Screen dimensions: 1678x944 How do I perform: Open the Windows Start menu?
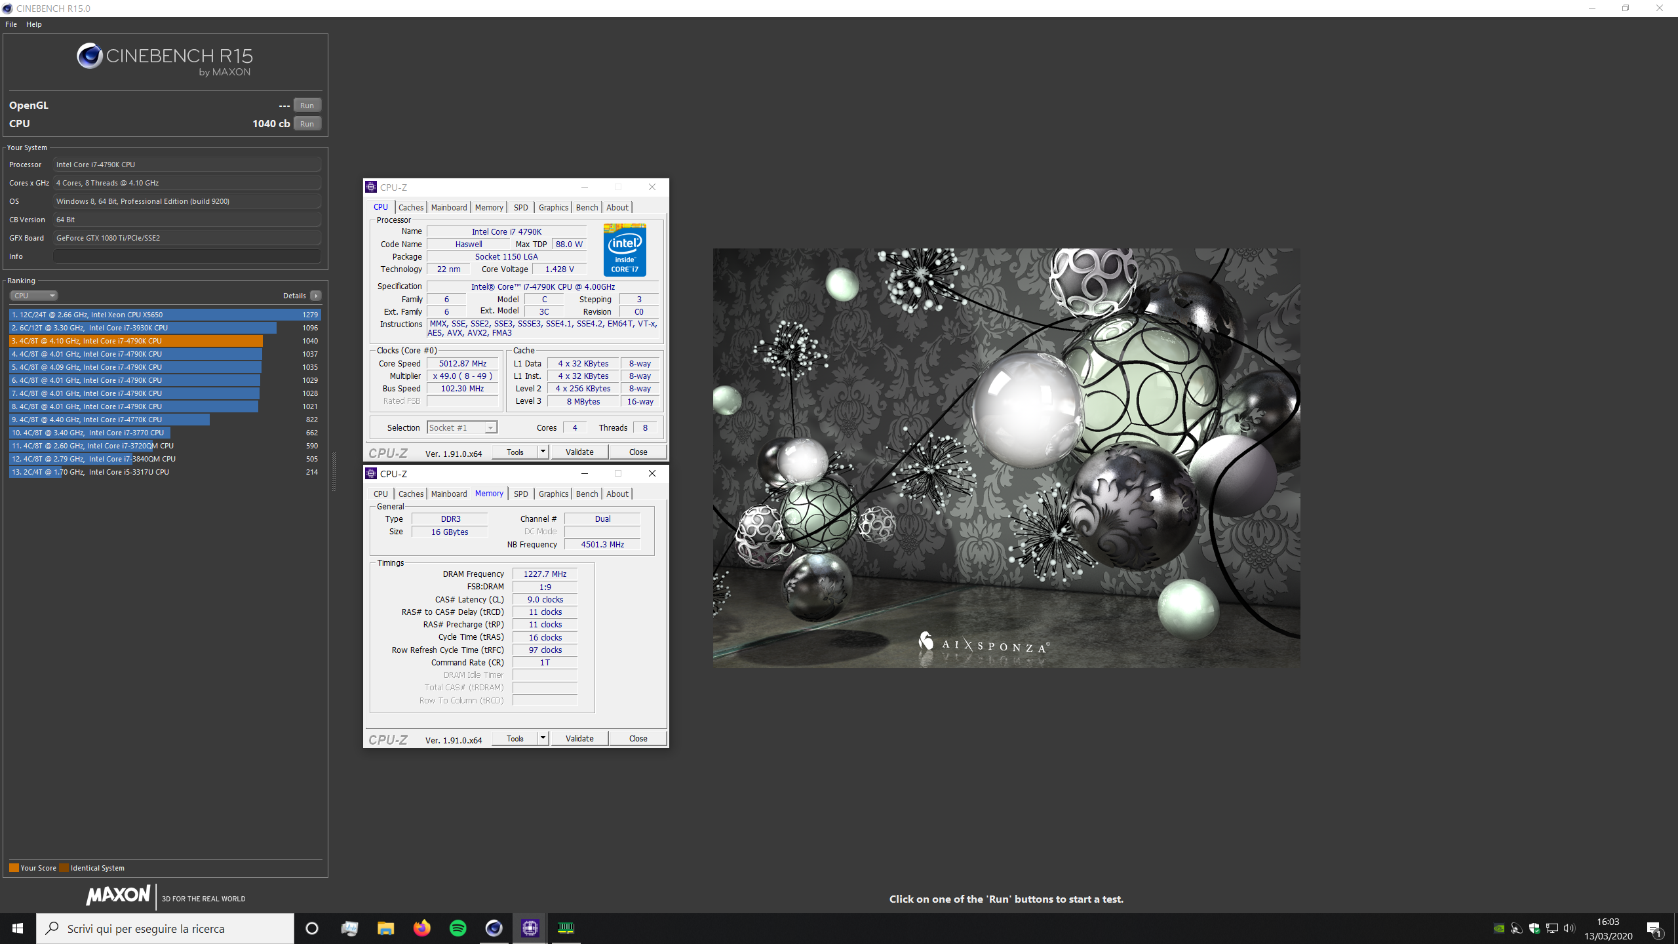click(x=18, y=928)
